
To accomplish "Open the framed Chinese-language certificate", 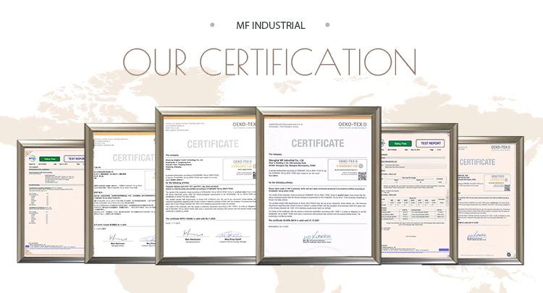I will click(119, 193).
